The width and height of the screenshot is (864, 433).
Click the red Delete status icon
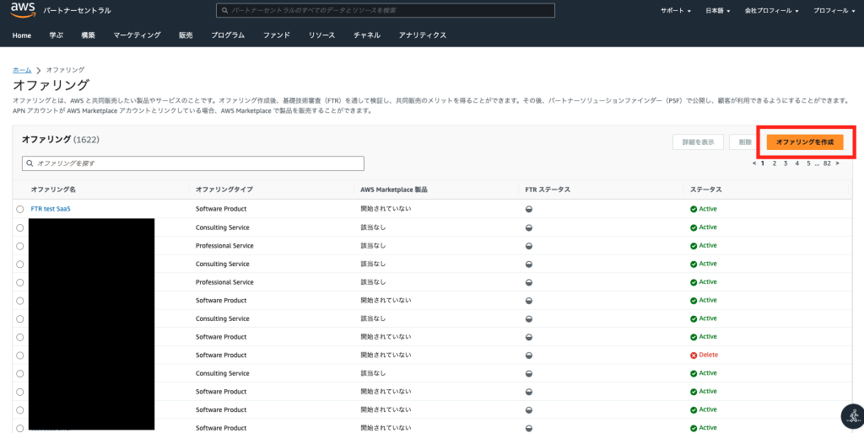click(x=694, y=355)
